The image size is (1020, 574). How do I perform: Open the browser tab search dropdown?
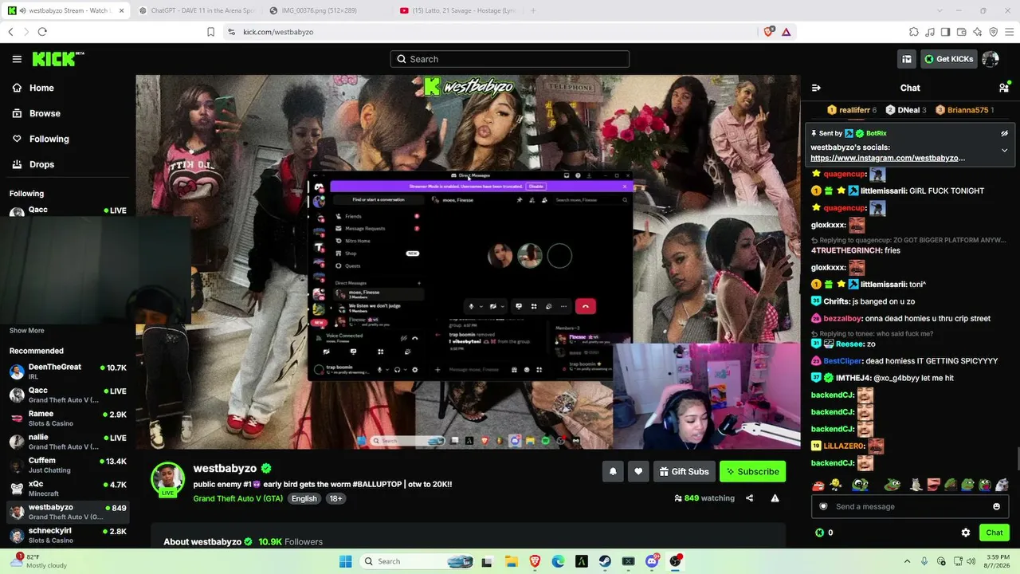click(x=940, y=10)
